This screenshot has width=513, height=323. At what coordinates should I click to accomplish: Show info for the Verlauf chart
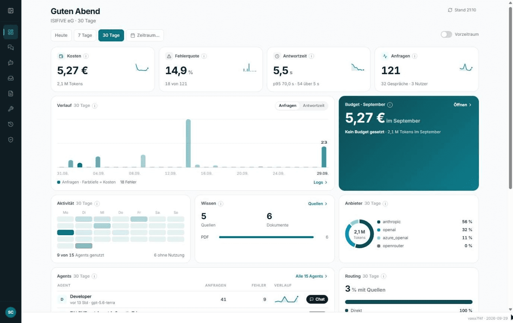click(95, 106)
